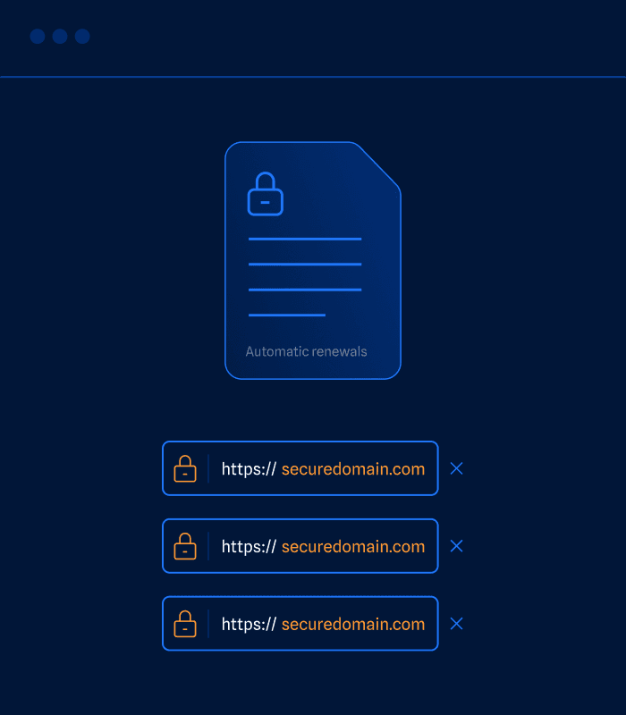Click the rightmost window control dot
626x715 pixels.
click(82, 37)
